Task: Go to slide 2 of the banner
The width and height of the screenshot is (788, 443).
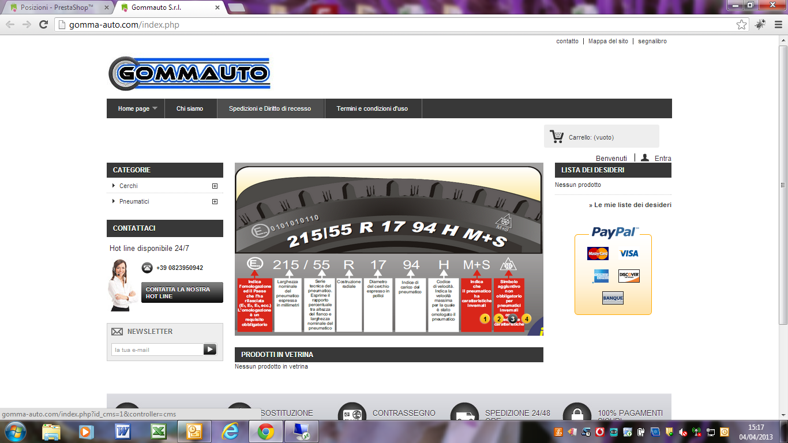Action: click(x=499, y=318)
